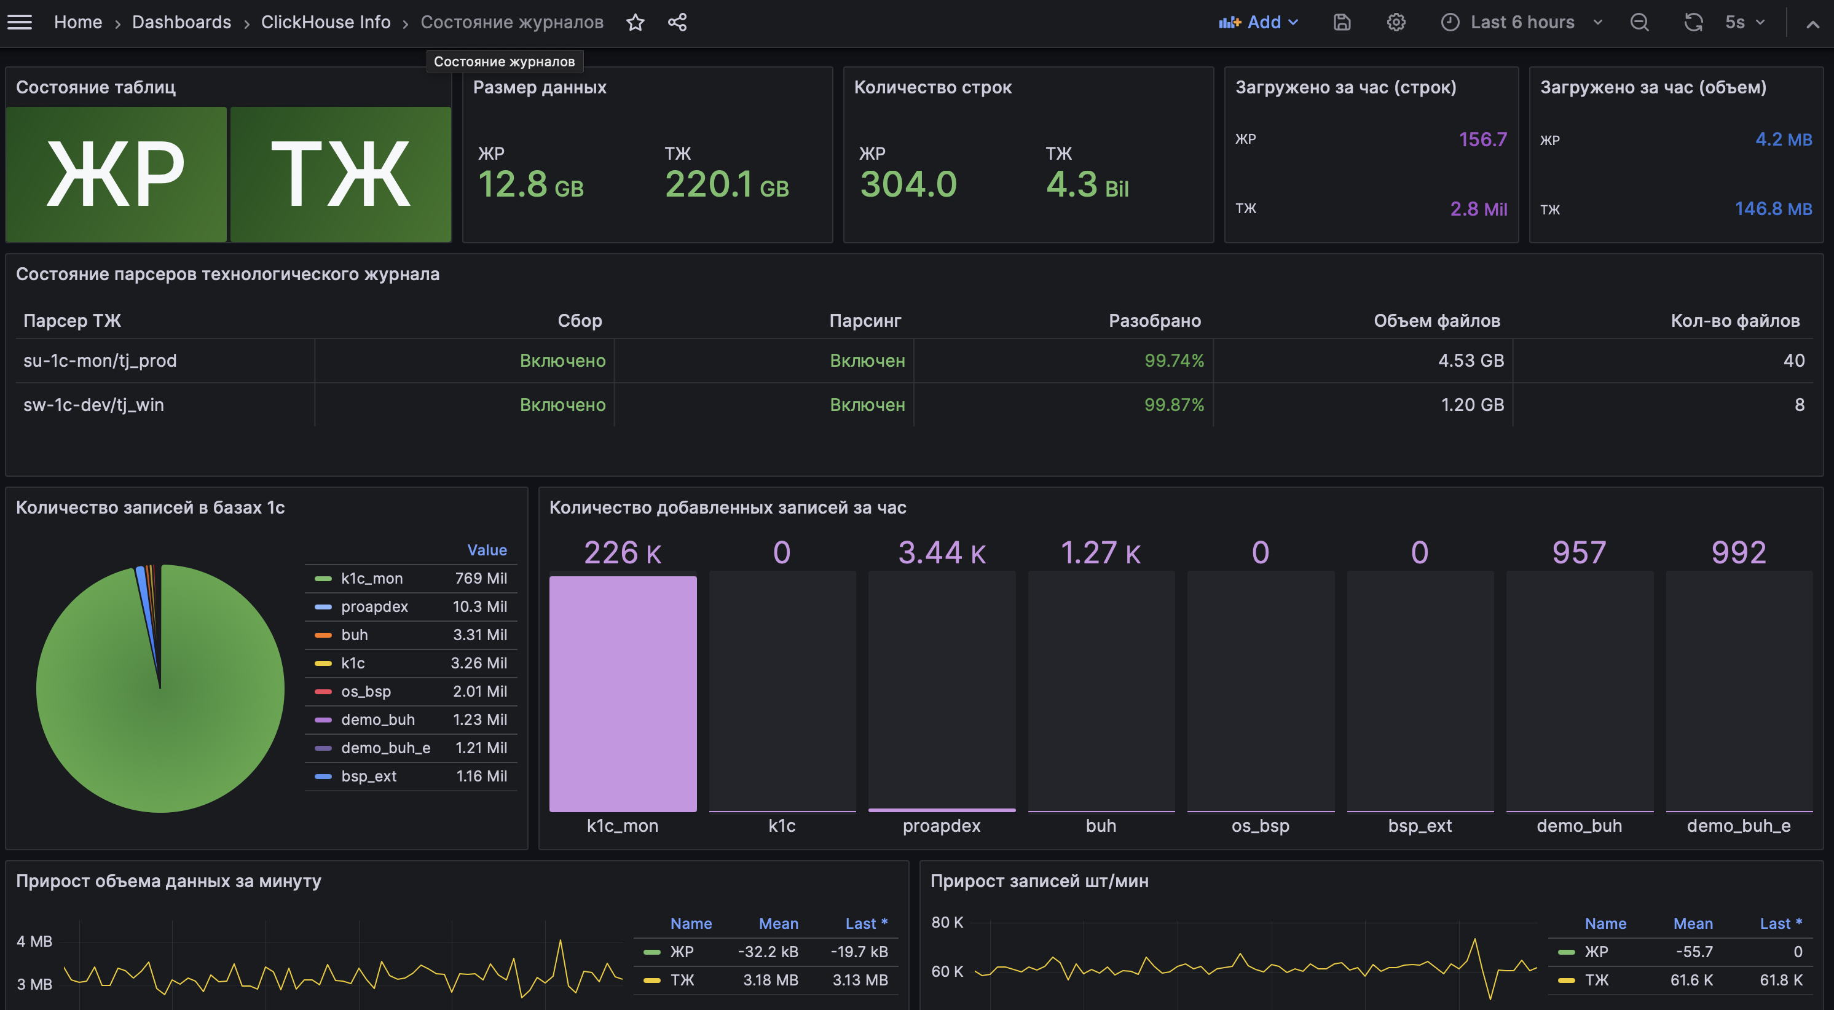Open ClickHouse Info breadcrumb folder
The image size is (1834, 1010).
click(325, 22)
